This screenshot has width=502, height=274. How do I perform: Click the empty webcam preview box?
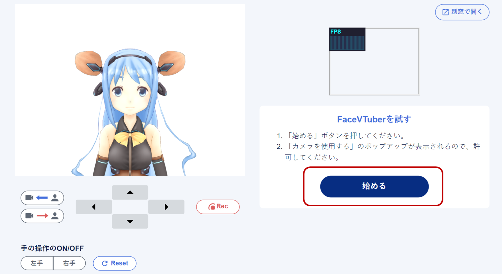374,62
